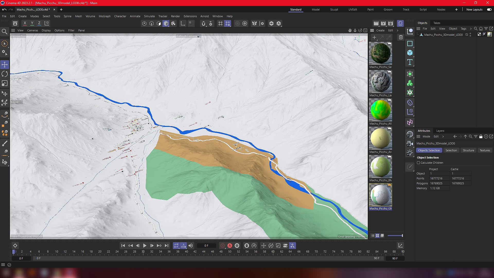Screen dimensions: 494x278
Task: Add new layout plus icon
Action: pos(456,10)
